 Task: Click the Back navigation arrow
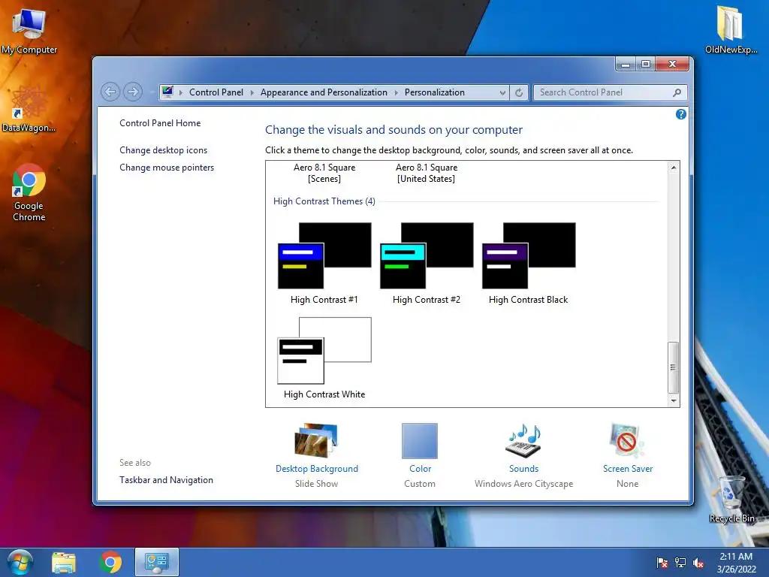pos(110,92)
